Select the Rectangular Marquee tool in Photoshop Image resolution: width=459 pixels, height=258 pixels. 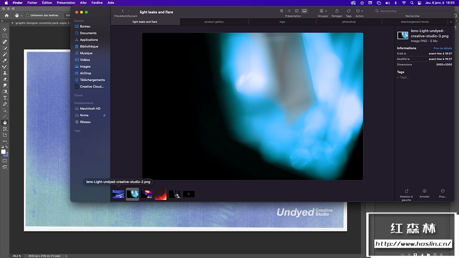tap(5, 36)
